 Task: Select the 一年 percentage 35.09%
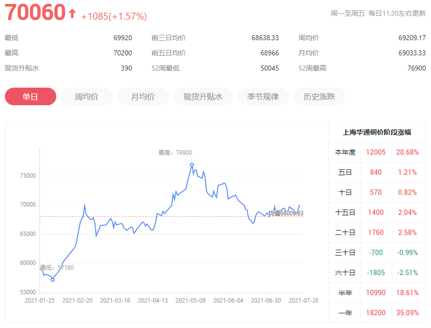click(x=407, y=313)
